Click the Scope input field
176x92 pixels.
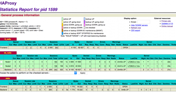(x=144, y=22)
